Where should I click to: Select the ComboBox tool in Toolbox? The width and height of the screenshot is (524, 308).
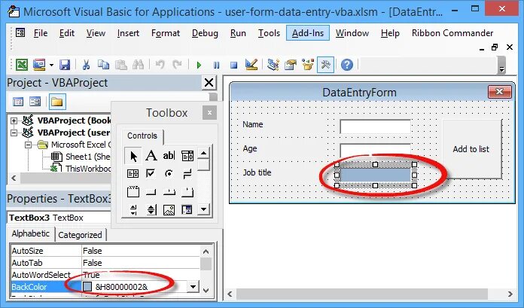[187, 155]
